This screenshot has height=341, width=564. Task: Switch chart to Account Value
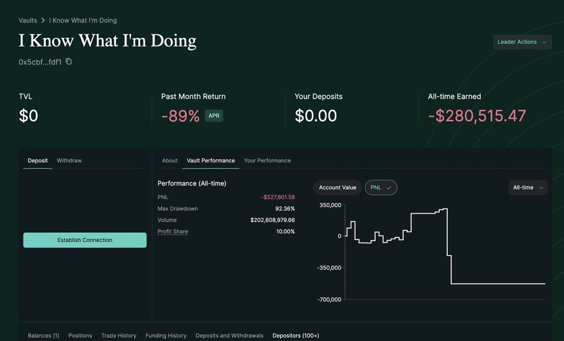337,188
